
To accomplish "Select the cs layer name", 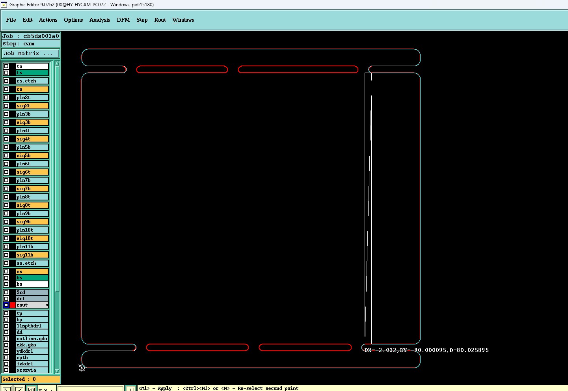I will pyautogui.click(x=32, y=89).
